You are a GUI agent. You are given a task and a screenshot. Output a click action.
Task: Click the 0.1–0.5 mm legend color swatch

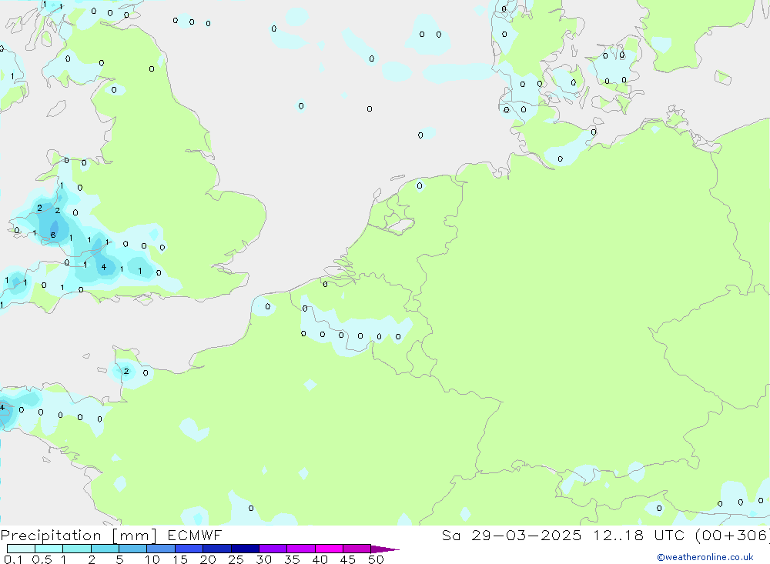click(x=21, y=549)
